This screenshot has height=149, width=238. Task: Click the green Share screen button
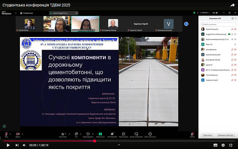(x=100, y=134)
